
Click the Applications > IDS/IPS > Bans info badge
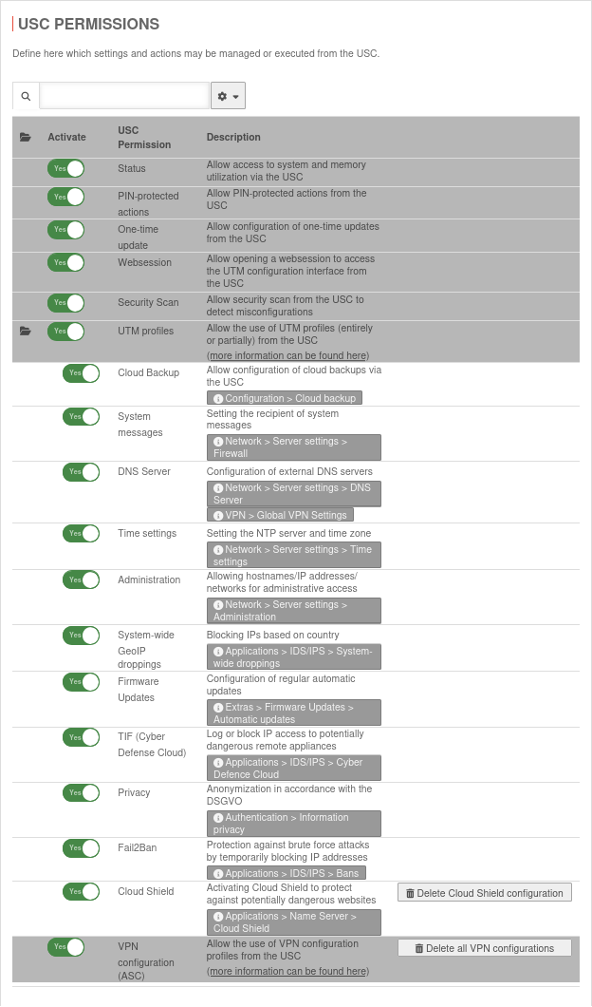[x=287, y=873]
